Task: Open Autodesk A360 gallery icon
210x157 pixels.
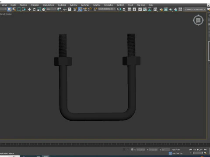Action: click(180, 9)
